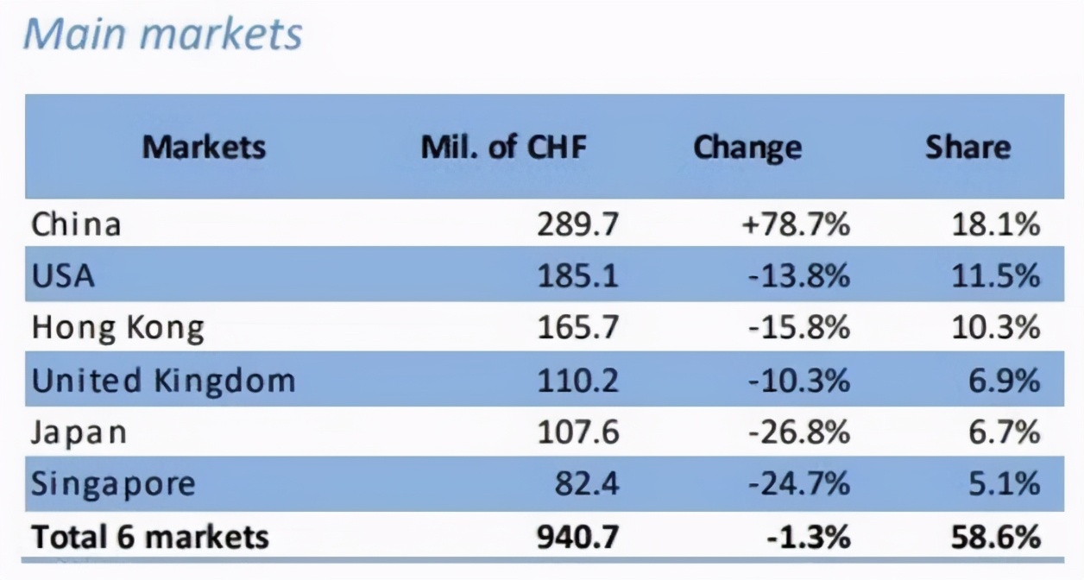The image size is (1084, 580).
Task: Click the Japan market label
Action: (x=79, y=432)
